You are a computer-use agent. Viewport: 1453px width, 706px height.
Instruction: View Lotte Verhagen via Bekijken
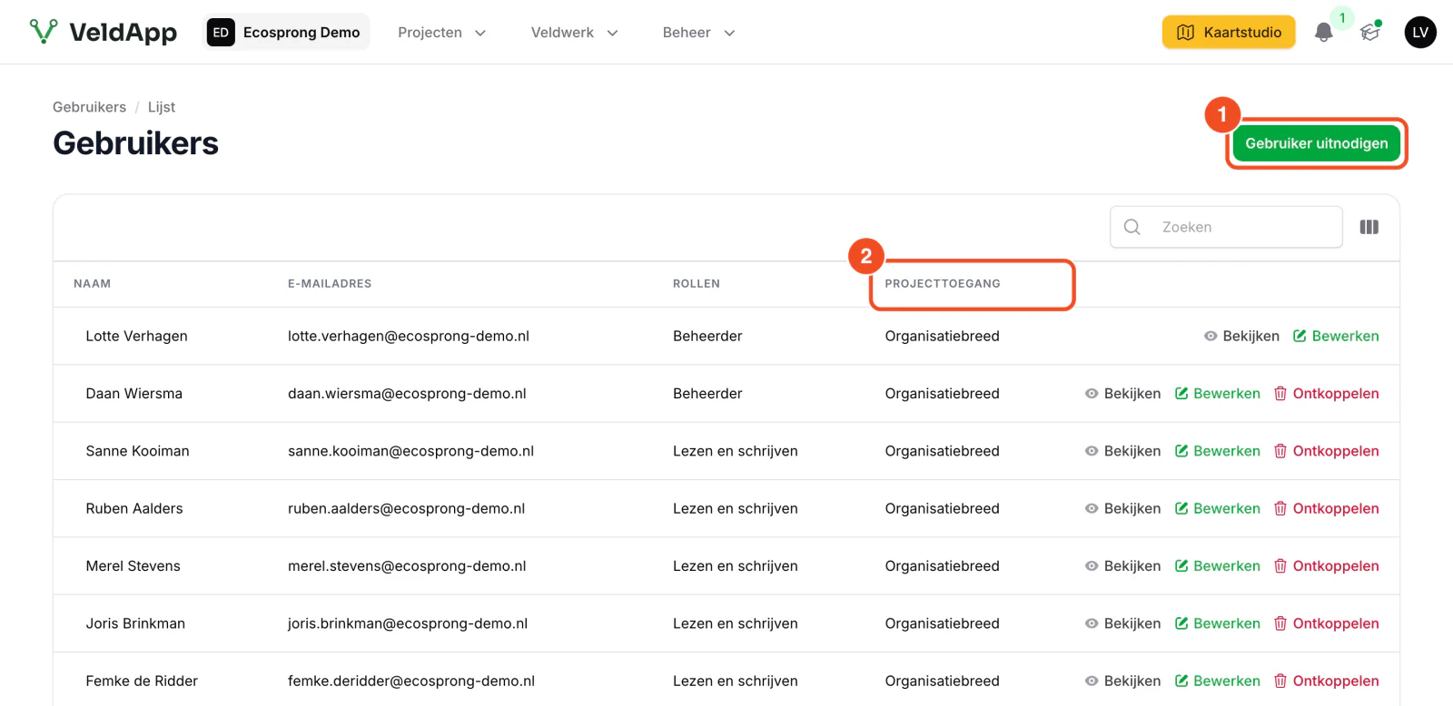click(1241, 336)
